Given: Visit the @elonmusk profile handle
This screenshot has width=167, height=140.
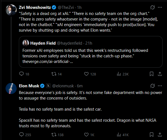Looking at the screenshot, I should point(64,86).
